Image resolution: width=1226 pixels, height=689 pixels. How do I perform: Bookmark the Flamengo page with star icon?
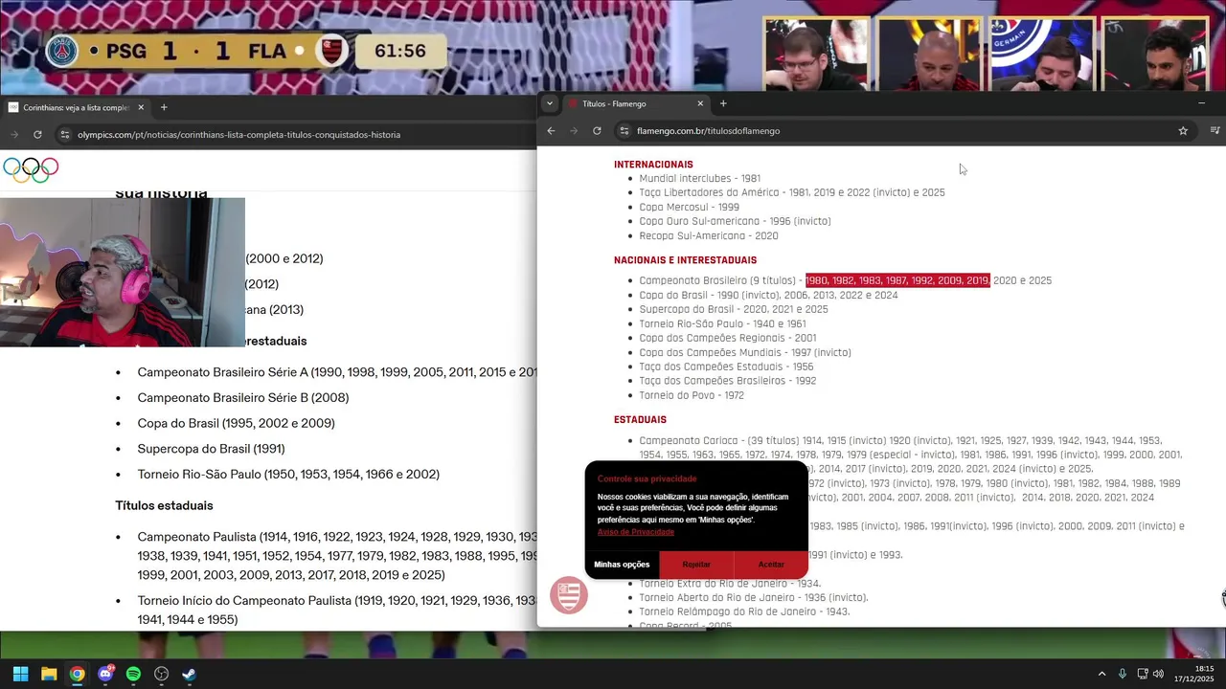point(1183,131)
